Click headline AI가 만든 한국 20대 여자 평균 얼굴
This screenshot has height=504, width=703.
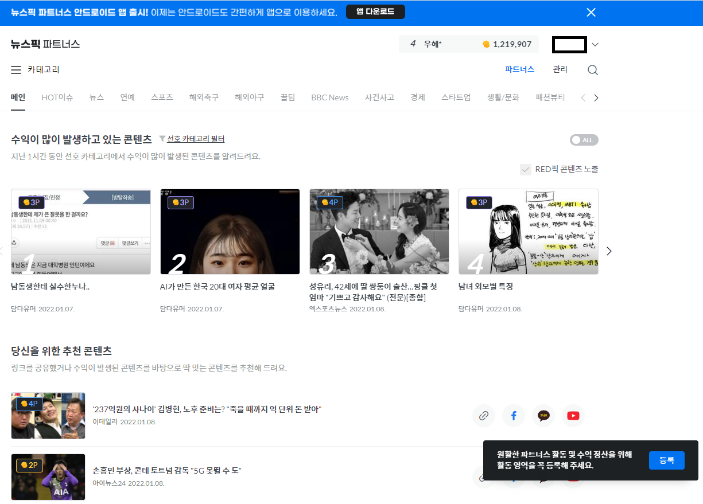[x=217, y=287]
